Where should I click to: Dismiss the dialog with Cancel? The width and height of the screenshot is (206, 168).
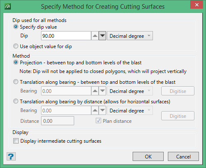(x=183, y=156)
